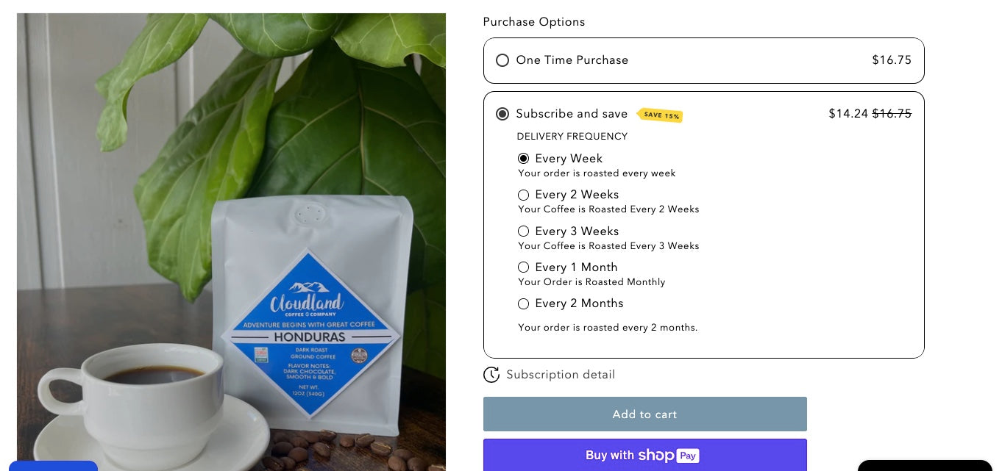Choose Every 1 Month delivery frequency
Screen dimensions: 1002x471
click(523, 267)
